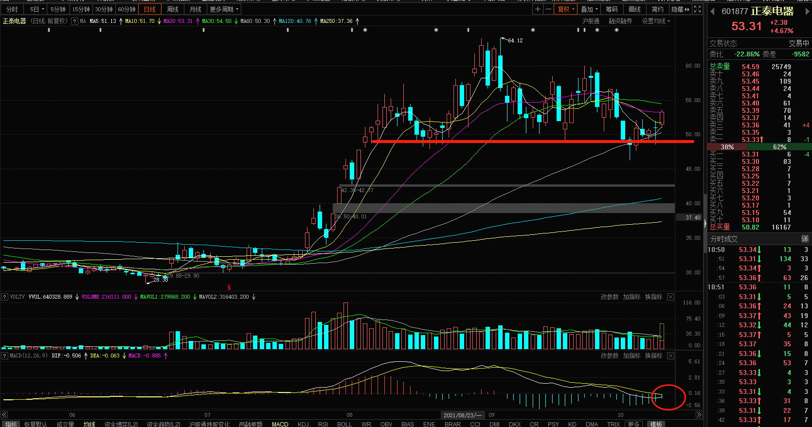Select 成交量 indicator

[65, 424]
